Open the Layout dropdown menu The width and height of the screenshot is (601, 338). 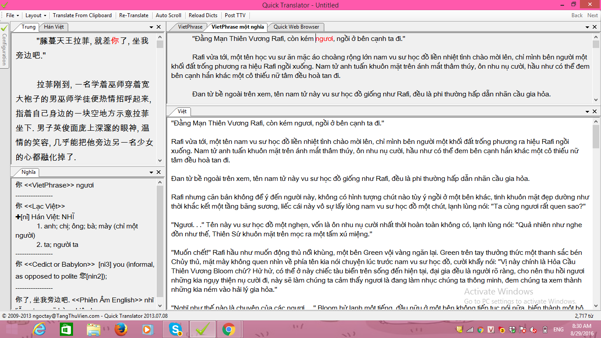point(35,15)
